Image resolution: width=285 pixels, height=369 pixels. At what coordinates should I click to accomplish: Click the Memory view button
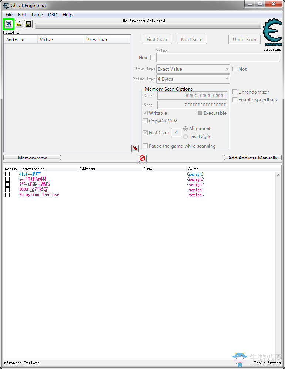[32, 158]
